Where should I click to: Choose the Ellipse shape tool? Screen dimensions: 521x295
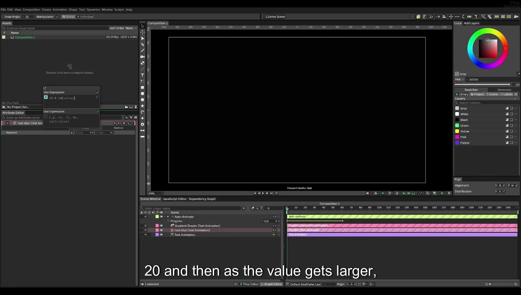pos(142,94)
